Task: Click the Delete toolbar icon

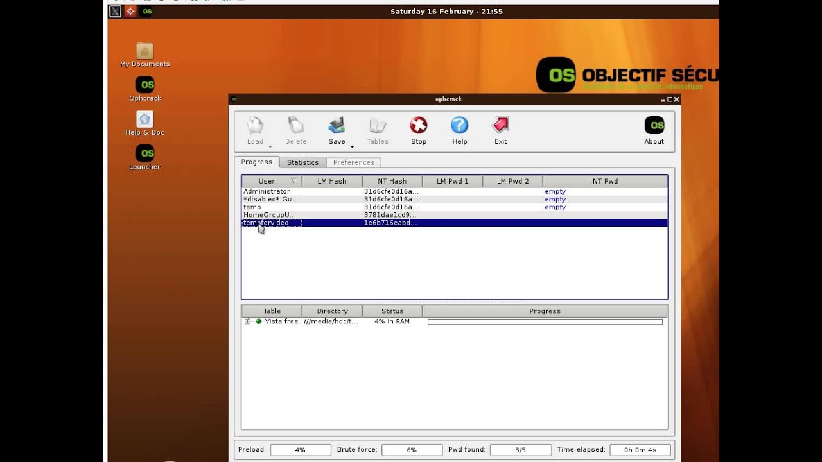Action: [x=295, y=125]
